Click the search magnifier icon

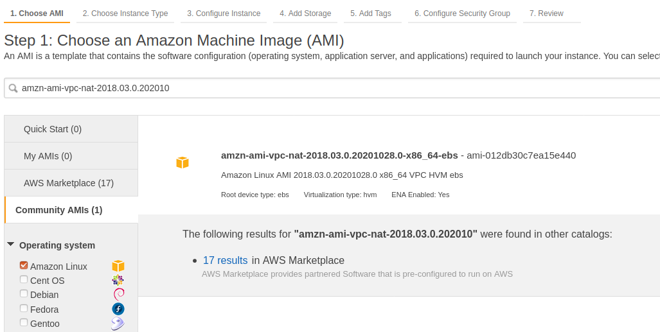[x=13, y=88]
